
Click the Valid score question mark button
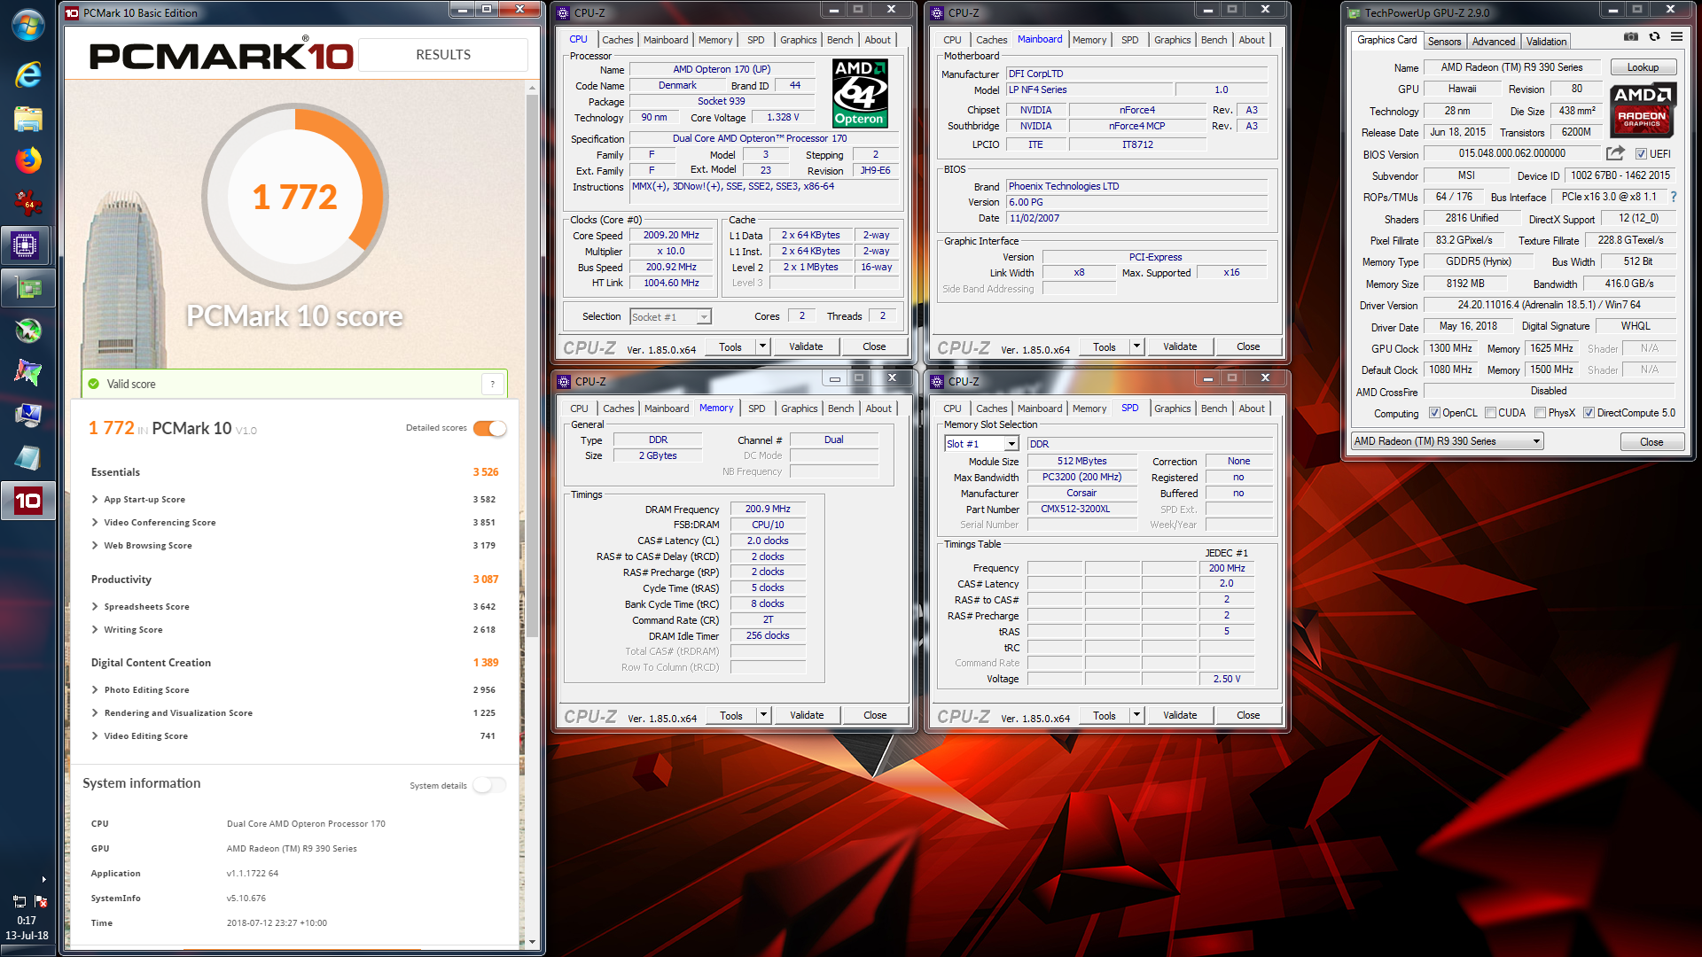pyautogui.click(x=493, y=384)
